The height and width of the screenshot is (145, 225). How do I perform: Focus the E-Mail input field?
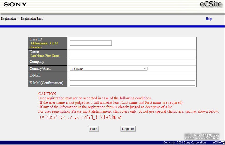[x=132, y=75]
